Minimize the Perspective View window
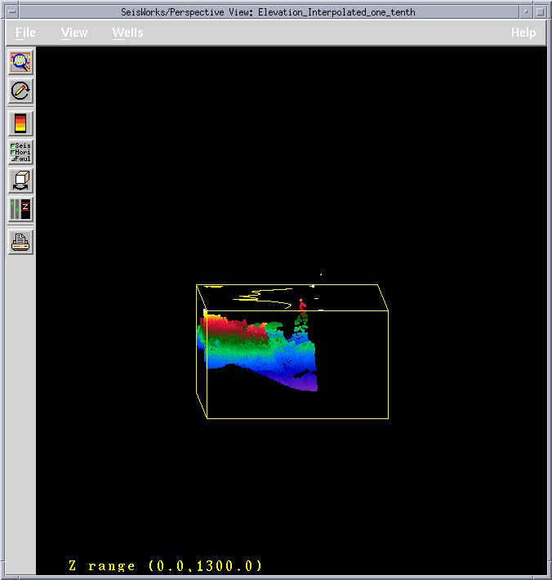The image size is (552, 580). pyautogui.click(x=526, y=11)
